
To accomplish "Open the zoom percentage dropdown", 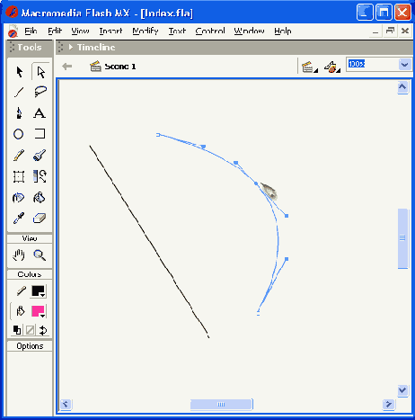I will click(x=404, y=64).
